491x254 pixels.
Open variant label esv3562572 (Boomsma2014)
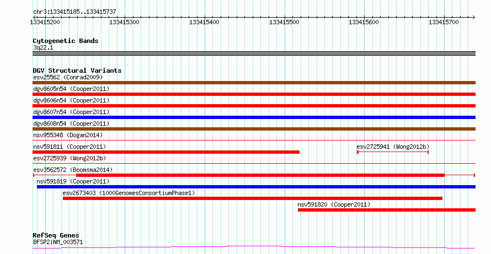pyautogui.click(x=73, y=170)
